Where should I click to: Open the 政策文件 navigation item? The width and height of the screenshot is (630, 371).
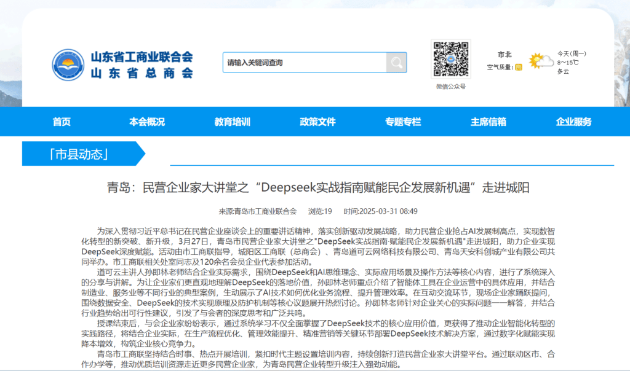coord(317,122)
